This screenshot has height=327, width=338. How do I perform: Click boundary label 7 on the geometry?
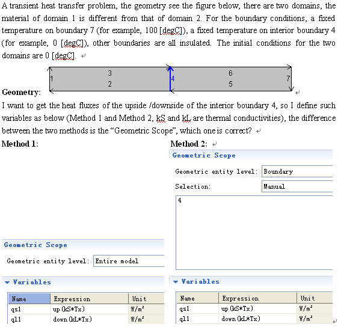point(288,78)
